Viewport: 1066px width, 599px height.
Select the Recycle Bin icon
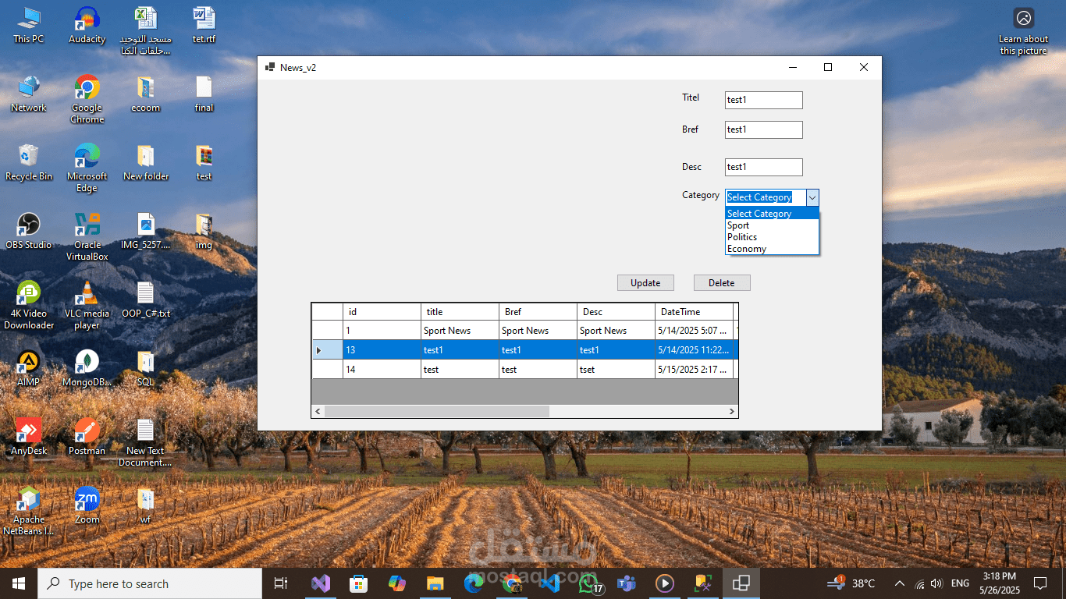tap(29, 162)
